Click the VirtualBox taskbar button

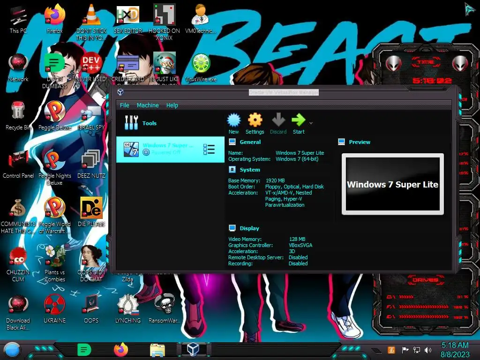194,350
